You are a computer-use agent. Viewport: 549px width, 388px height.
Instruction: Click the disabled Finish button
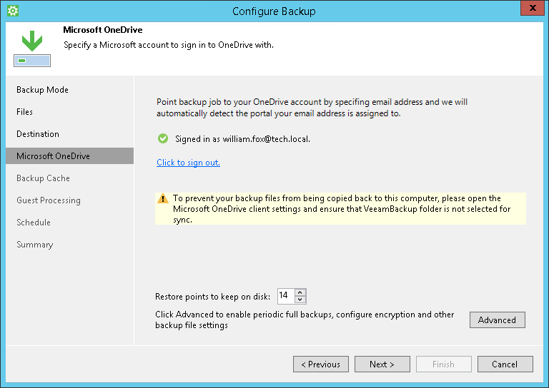point(444,364)
